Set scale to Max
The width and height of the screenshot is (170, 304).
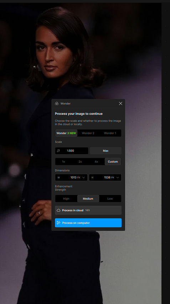[105, 151]
